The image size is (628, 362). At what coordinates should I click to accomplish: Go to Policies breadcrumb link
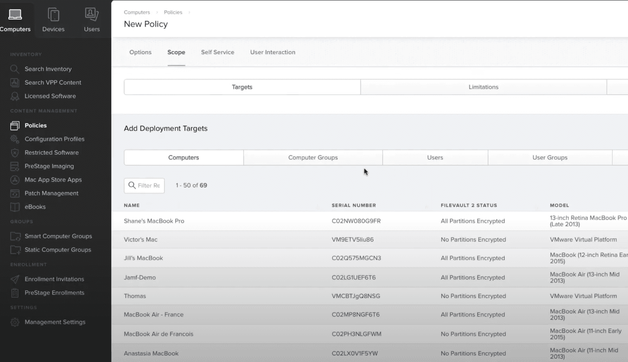pos(173,12)
